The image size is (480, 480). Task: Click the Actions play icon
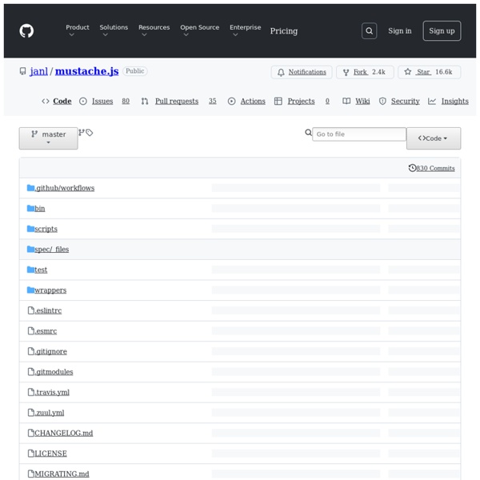point(232,102)
